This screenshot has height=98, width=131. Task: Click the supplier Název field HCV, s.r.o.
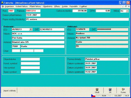[38, 34]
